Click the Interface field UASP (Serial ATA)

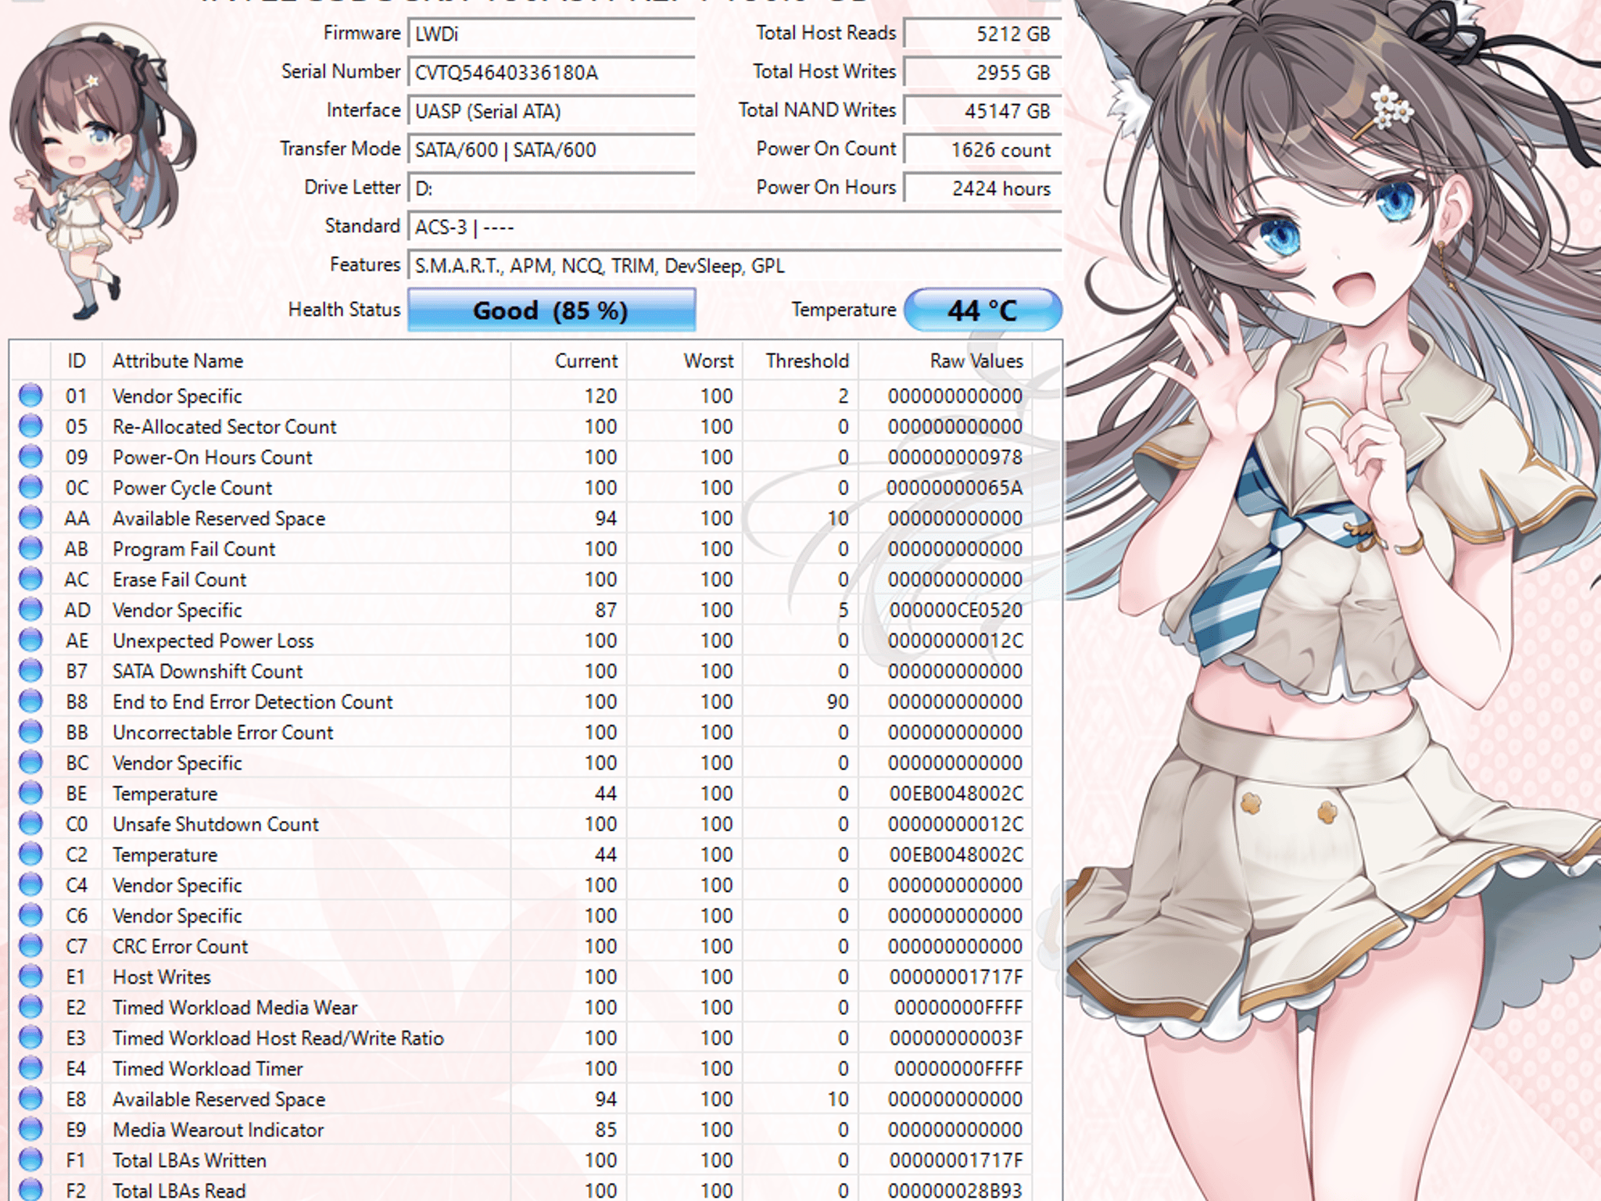click(551, 111)
